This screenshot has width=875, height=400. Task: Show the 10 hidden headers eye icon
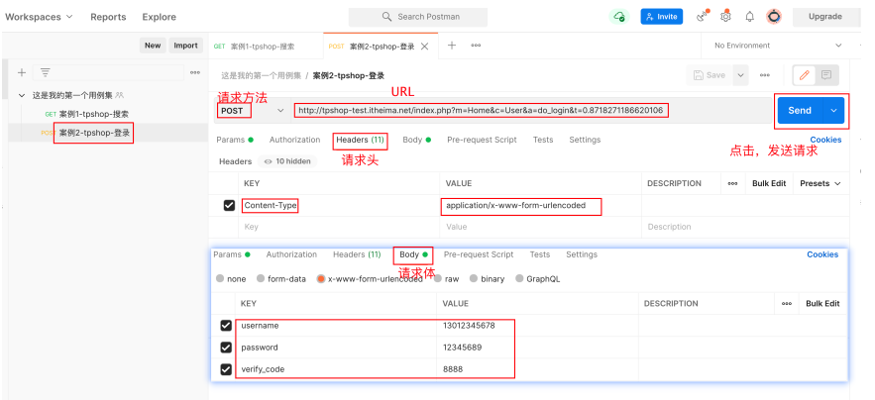click(268, 161)
